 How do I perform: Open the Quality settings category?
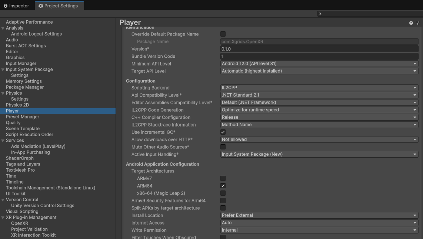(x=13, y=122)
